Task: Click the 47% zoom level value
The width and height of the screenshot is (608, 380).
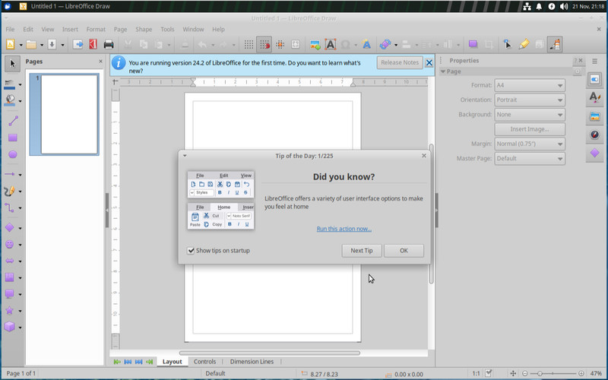Action: [596, 373]
